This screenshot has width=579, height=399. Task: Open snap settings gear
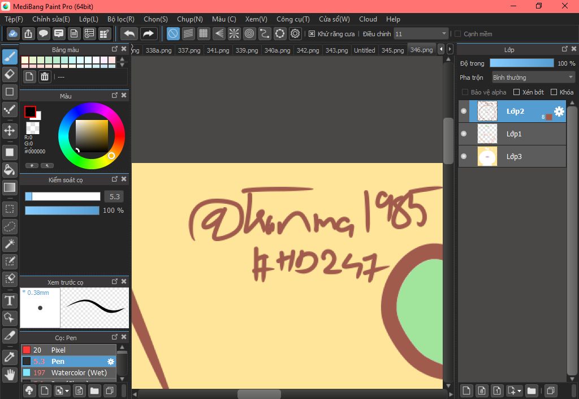[x=295, y=33]
